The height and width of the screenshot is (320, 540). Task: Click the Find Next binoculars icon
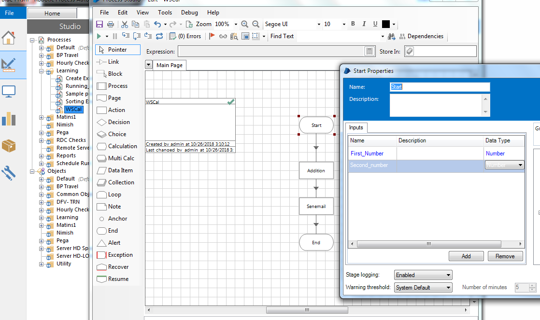point(391,36)
